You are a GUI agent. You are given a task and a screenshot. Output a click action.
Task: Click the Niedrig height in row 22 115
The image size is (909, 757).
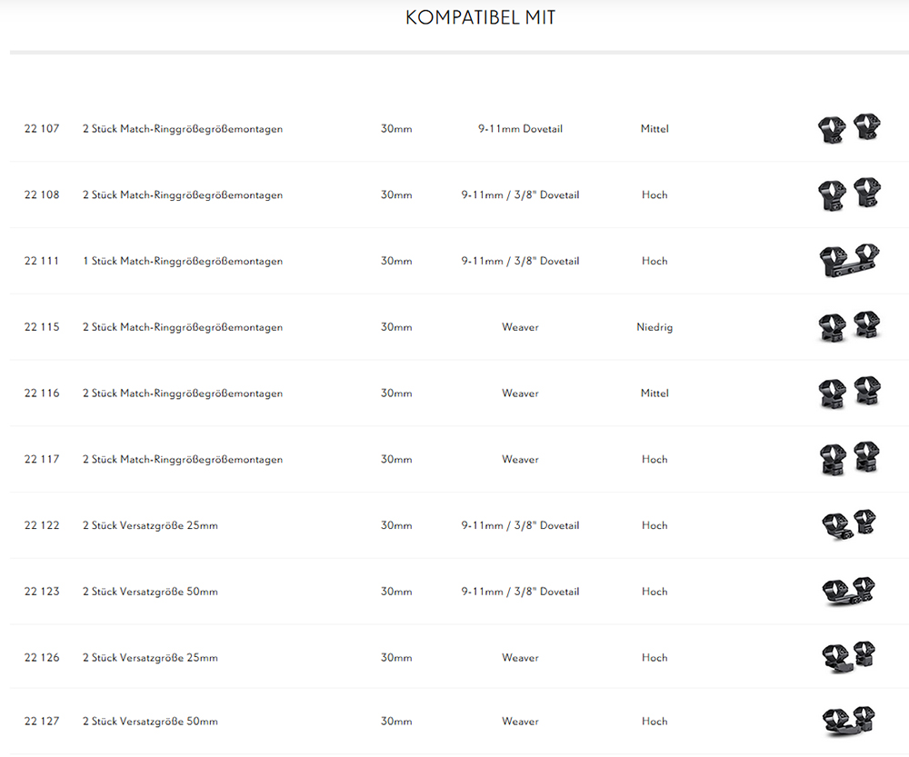(x=654, y=327)
